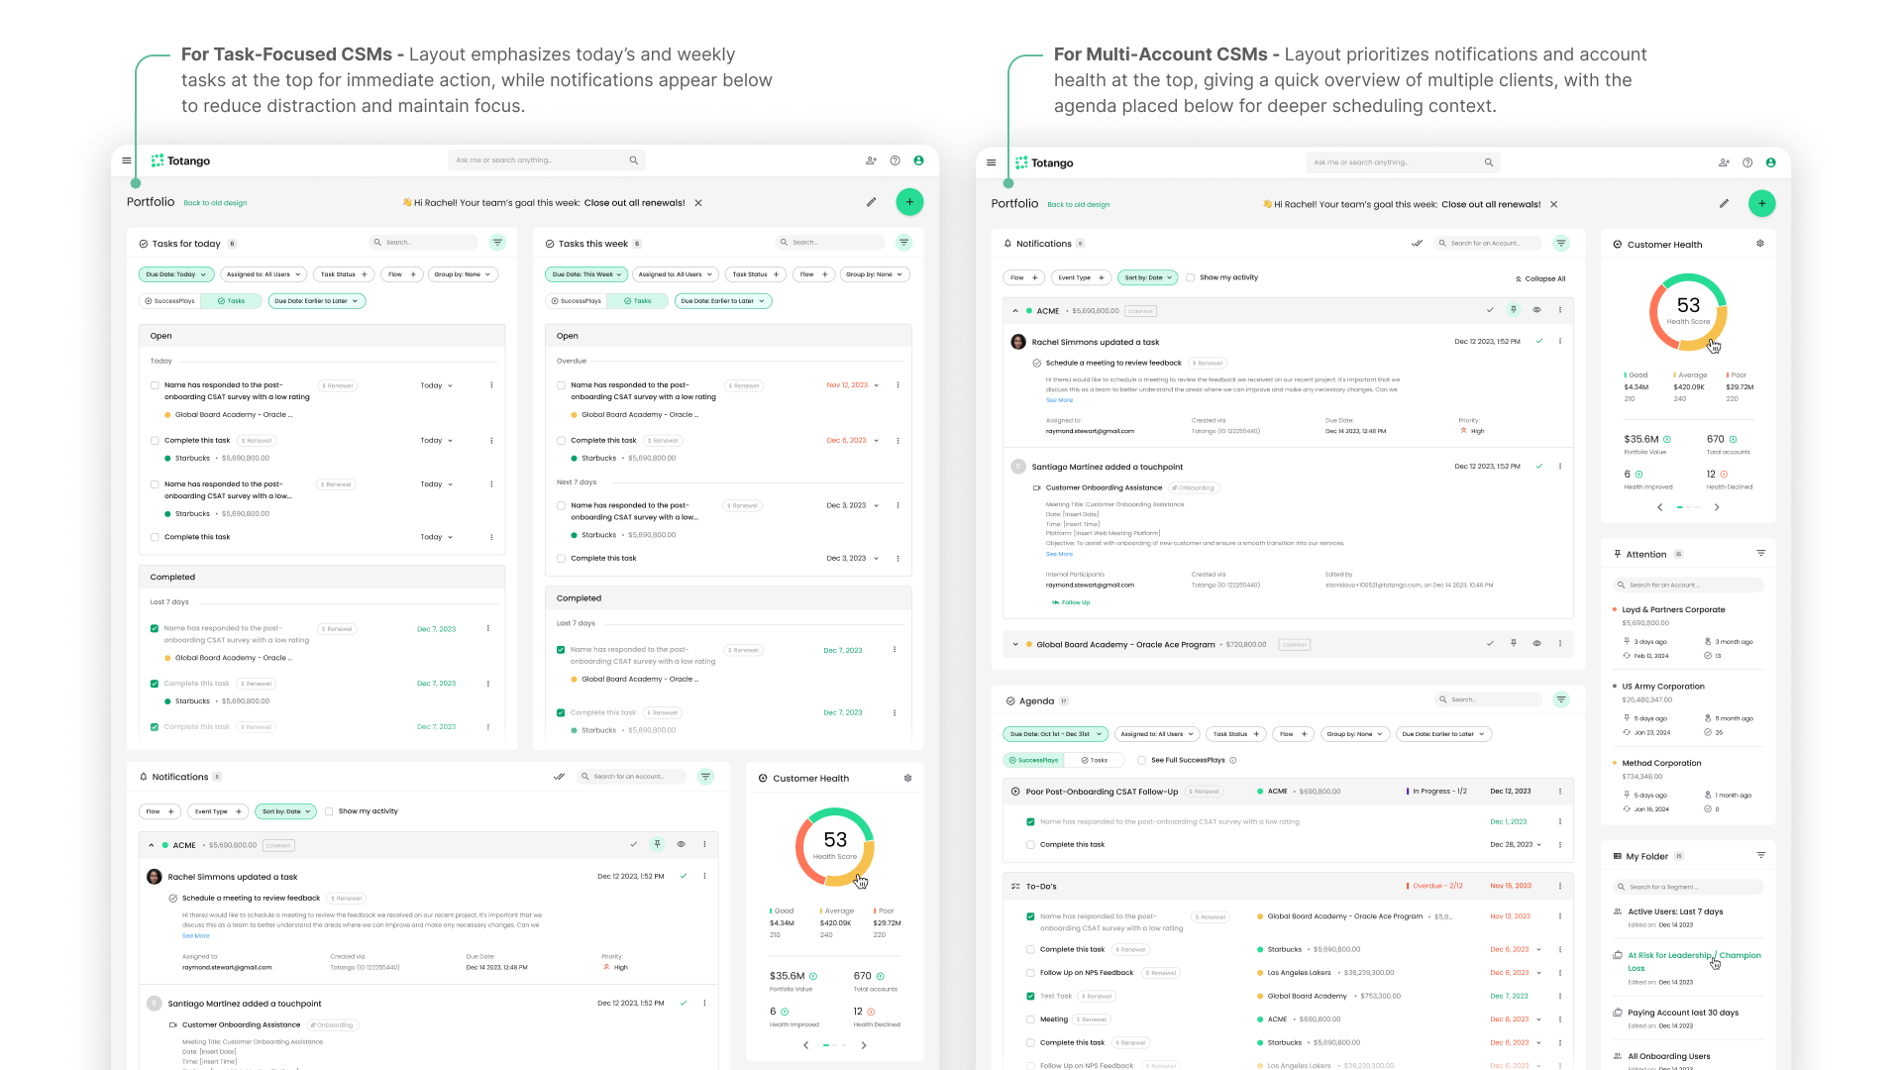Expand Global Board Academy - Oracle Ace Program row
Image resolution: width=1902 pixels, height=1070 pixels.
pos(1015,644)
